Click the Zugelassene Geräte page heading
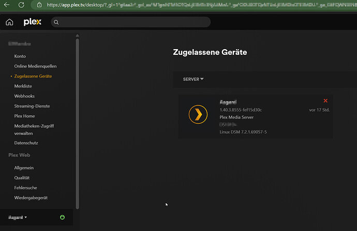Image resolution: width=357 pixels, height=231 pixels. click(210, 52)
